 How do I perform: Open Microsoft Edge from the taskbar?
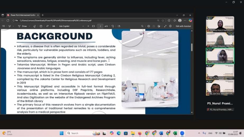click(119, 133)
